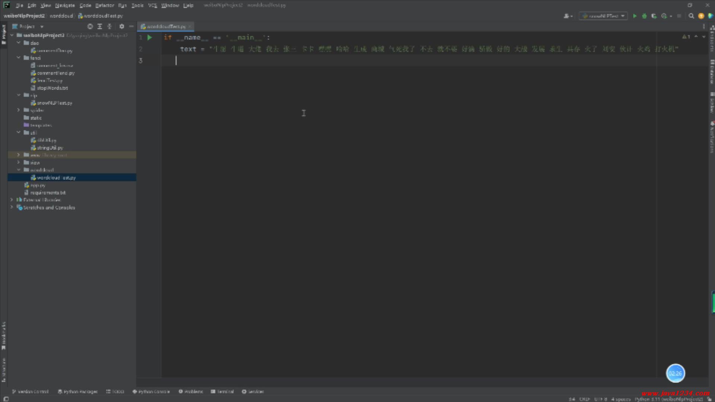Viewport: 715px width, 402px height.
Task: Switch to wordcloudTest.py editor tab
Action: [166, 26]
